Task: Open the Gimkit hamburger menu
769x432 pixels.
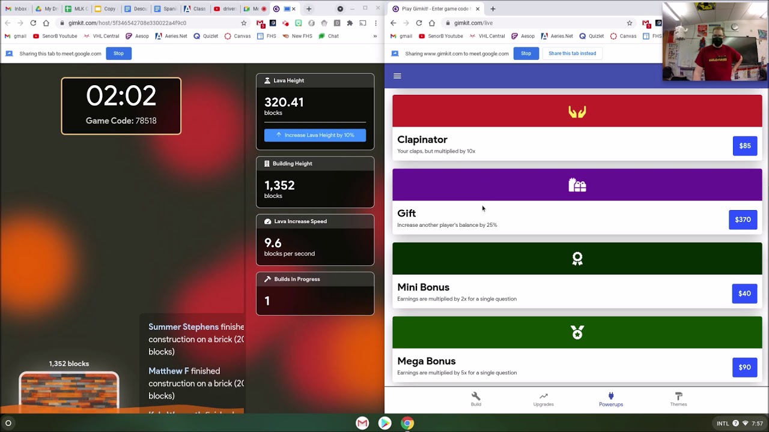Action: (397, 76)
